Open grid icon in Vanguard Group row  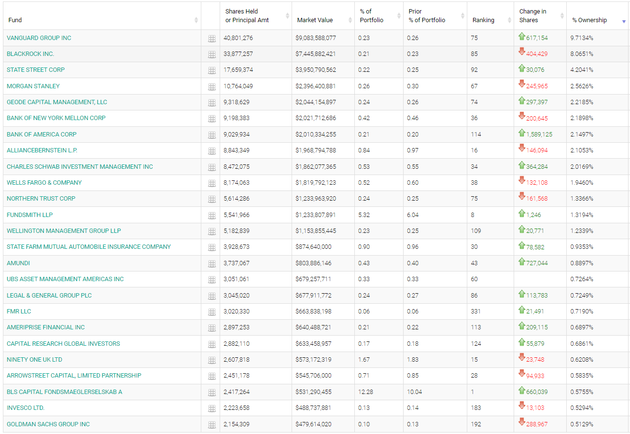[211, 39]
